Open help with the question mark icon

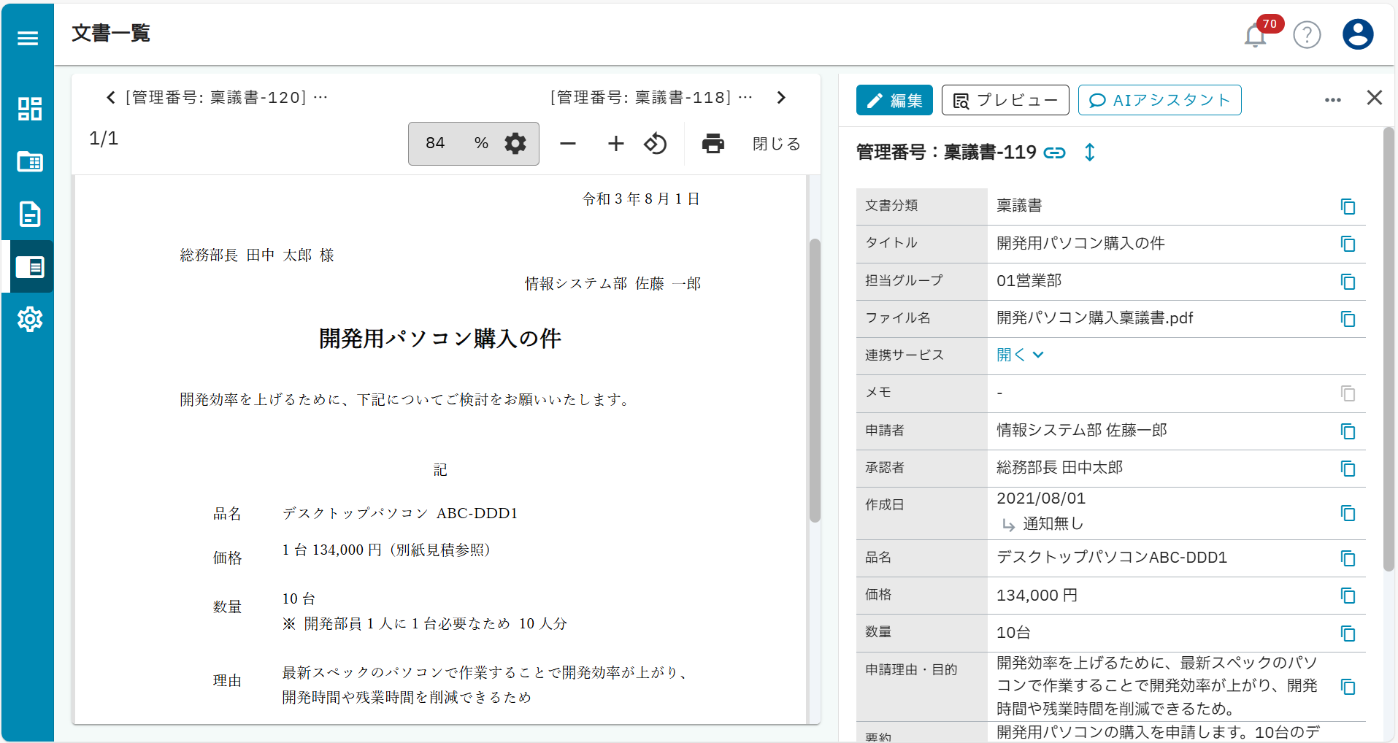1306,34
